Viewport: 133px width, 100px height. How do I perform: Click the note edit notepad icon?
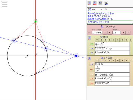click(x=89, y=9)
